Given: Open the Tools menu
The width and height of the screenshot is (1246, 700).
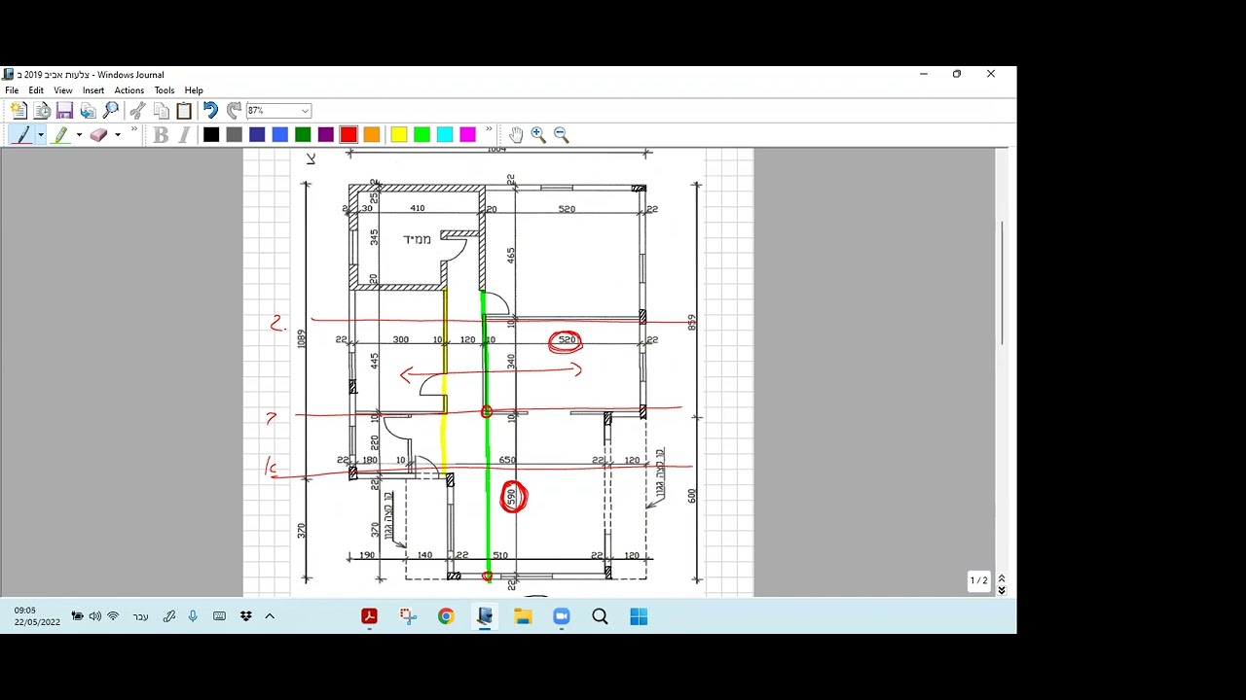Looking at the screenshot, I should [165, 90].
